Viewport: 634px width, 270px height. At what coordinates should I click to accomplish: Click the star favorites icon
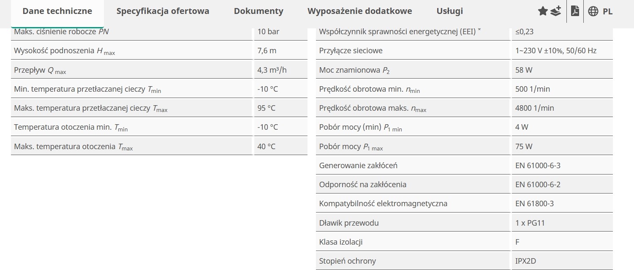pyautogui.click(x=543, y=11)
